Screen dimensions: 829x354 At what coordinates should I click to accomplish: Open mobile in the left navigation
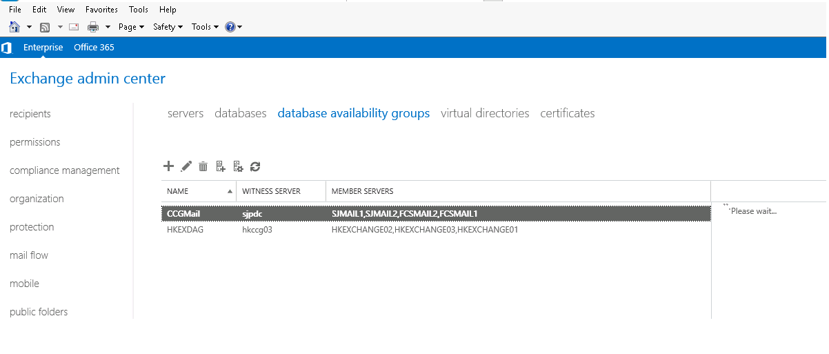(x=24, y=284)
